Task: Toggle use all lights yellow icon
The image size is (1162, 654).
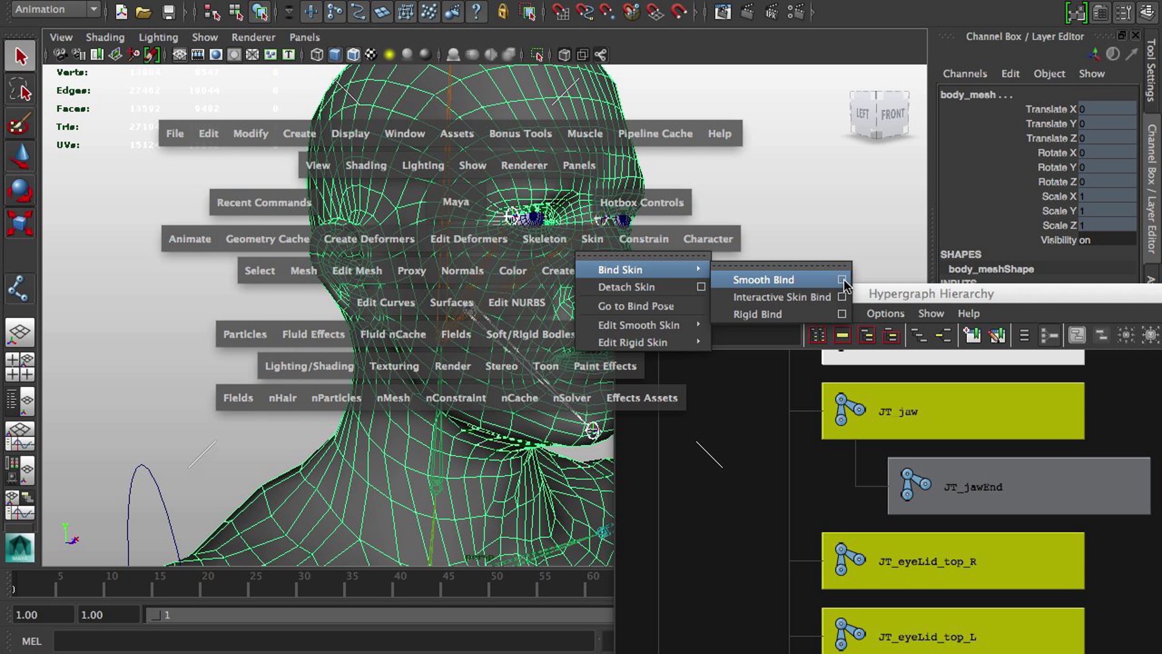Action: tap(389, 55)
